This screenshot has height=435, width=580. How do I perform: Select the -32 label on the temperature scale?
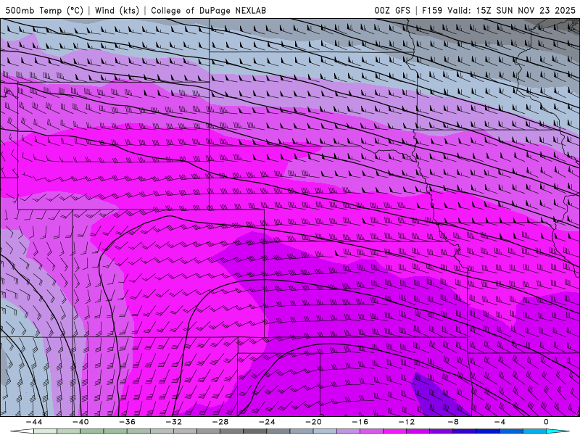point(173,422)
